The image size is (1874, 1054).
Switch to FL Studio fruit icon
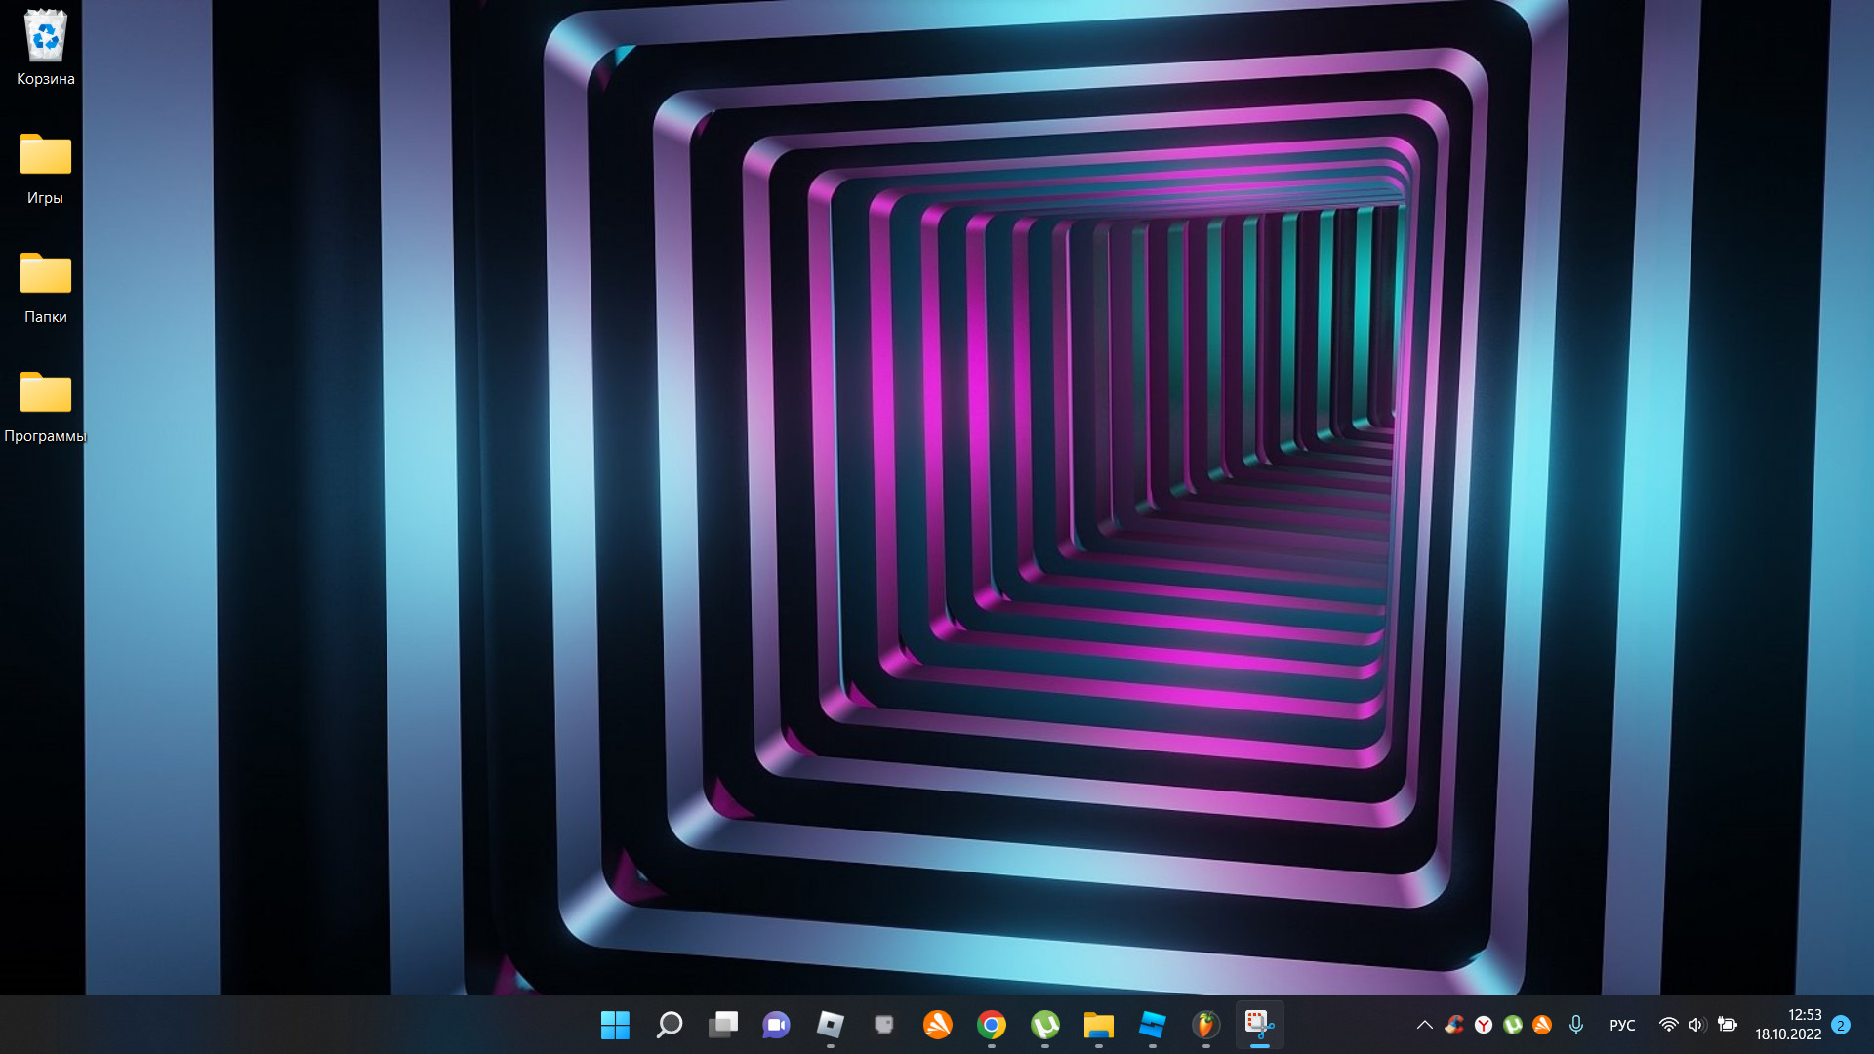coord(1206,1025)
